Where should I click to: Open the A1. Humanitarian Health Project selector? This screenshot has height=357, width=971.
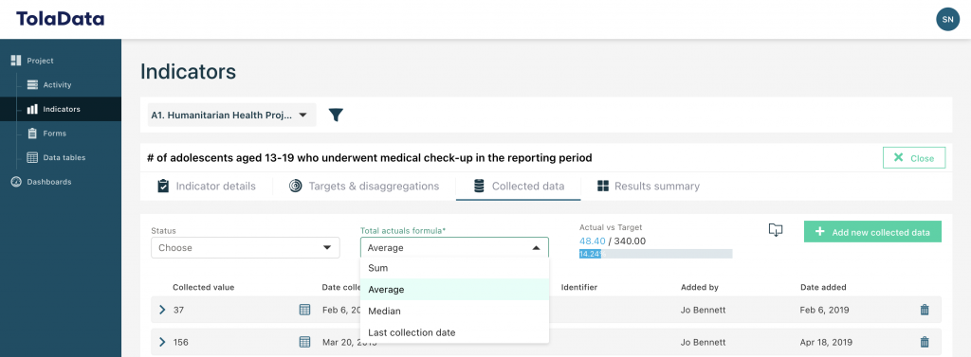pyautogui.click(x=231, y=116)
